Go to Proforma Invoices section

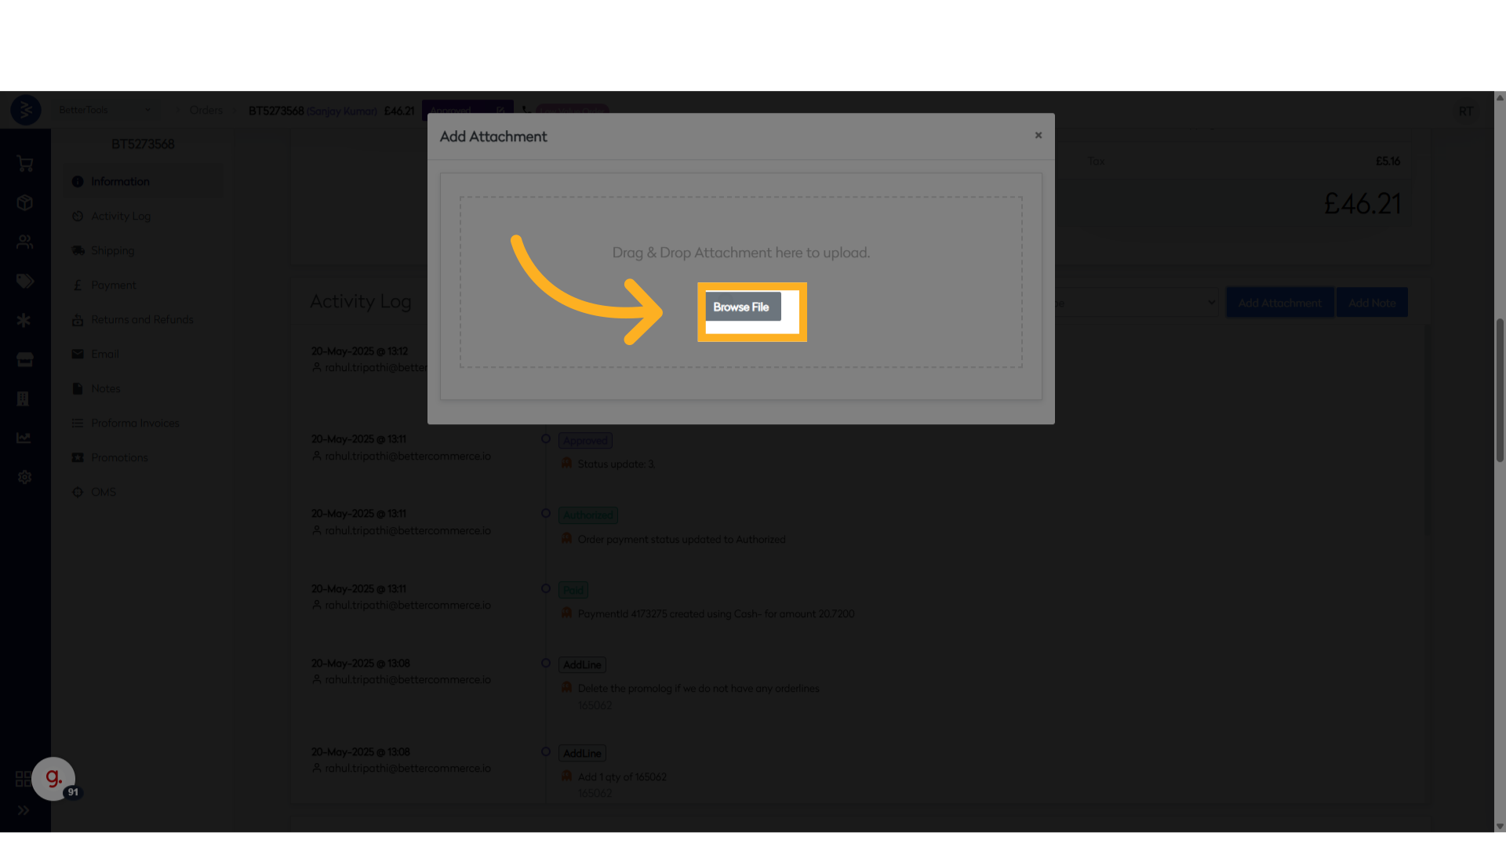click(135, 423)
